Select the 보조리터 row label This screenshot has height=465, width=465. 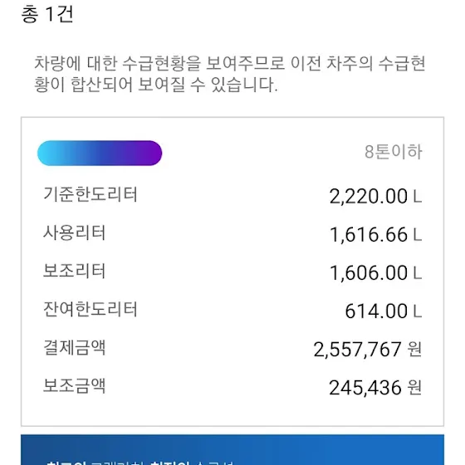click(x=74, y=271)
